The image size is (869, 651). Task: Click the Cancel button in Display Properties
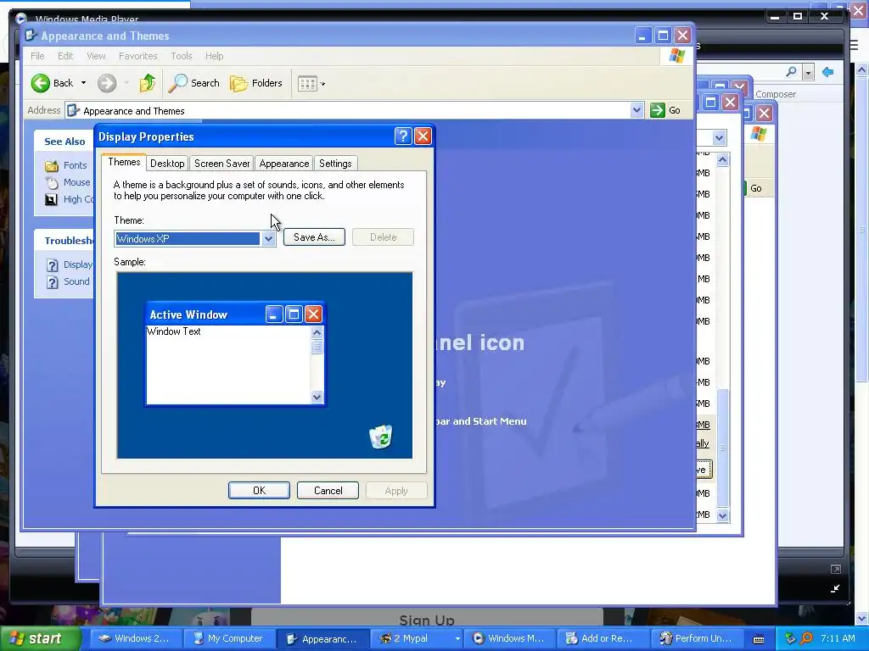[x=328, y=491]
